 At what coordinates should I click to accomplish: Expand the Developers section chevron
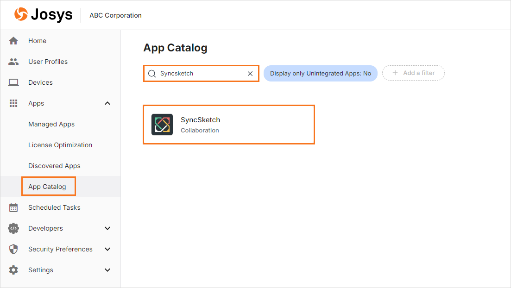point(107,228)
